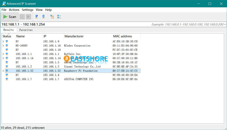
Task: Open the View menu
Action: [39, 10]
